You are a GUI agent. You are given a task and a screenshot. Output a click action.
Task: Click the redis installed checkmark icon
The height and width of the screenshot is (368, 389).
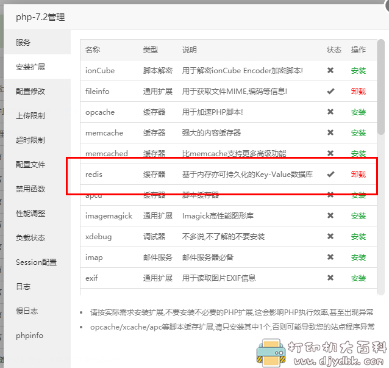point(330,174)
